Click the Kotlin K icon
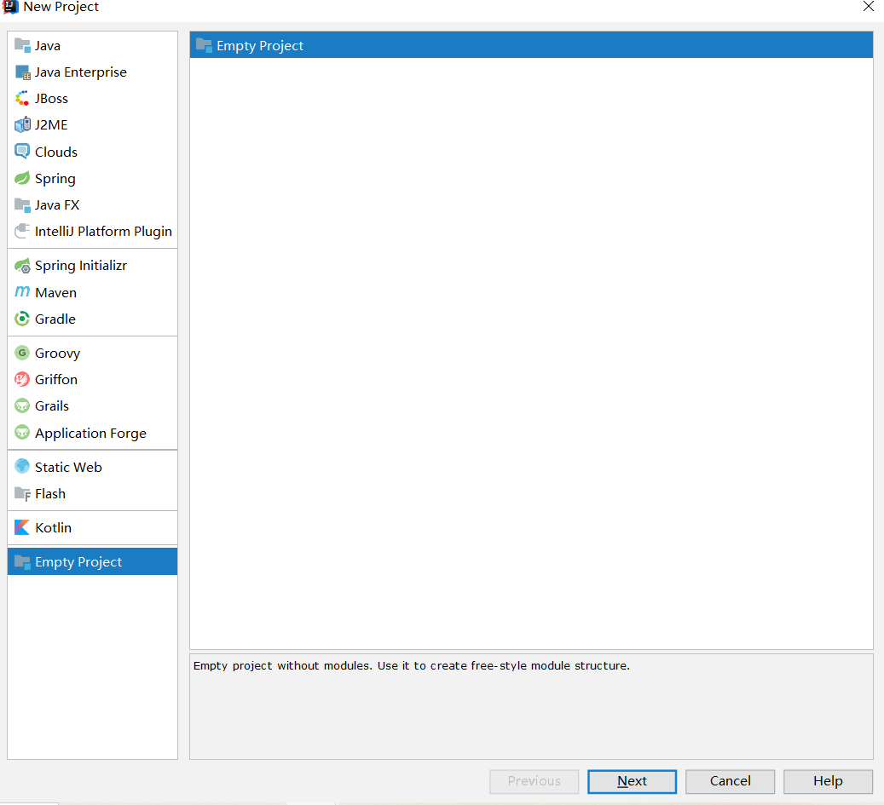This screenshot has height=805, width=884. pyautogui.click(x=22, y=527)
